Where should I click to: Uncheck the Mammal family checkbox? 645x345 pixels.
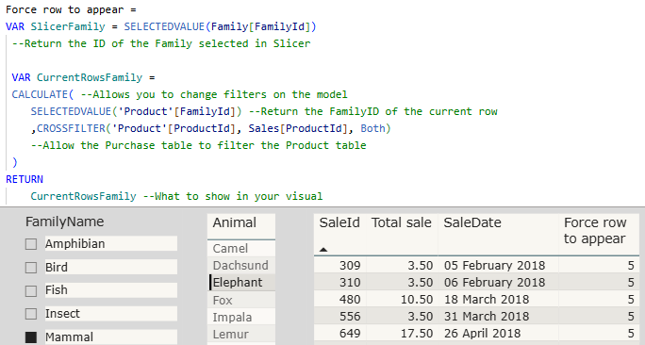(31, 337)
